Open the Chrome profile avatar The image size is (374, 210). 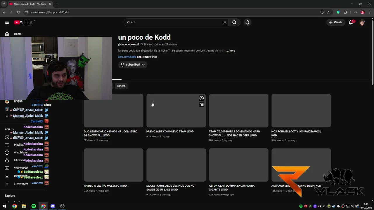coord(363,12)
